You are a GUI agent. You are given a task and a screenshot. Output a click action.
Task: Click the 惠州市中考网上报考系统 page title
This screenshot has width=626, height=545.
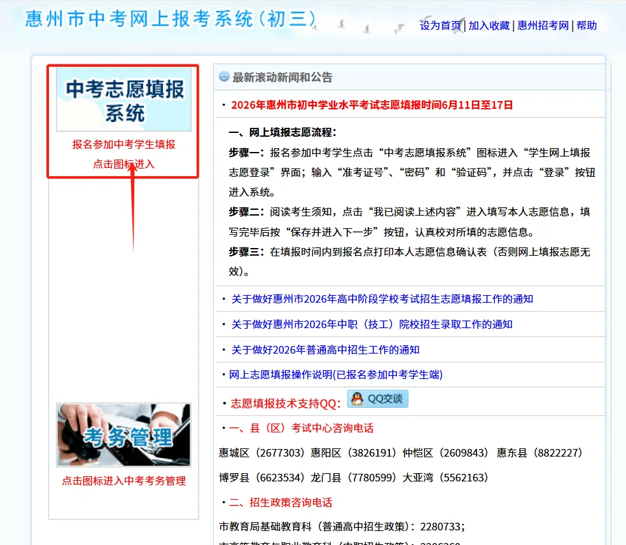[x=171, y=18]
